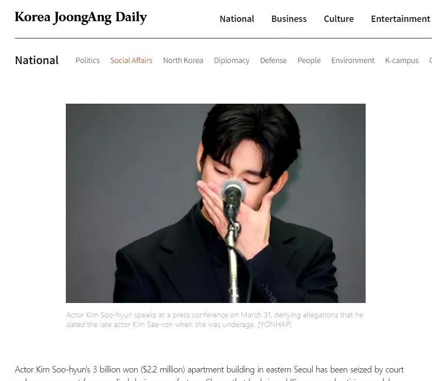Switch to the Politics subcategory
The width and height of the screenshot is (432, 381).
(88, 60)
